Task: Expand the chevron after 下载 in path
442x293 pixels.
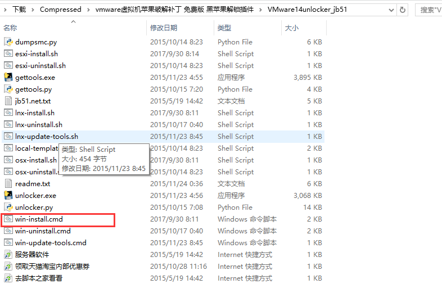Action: click(x=33, y=10)
